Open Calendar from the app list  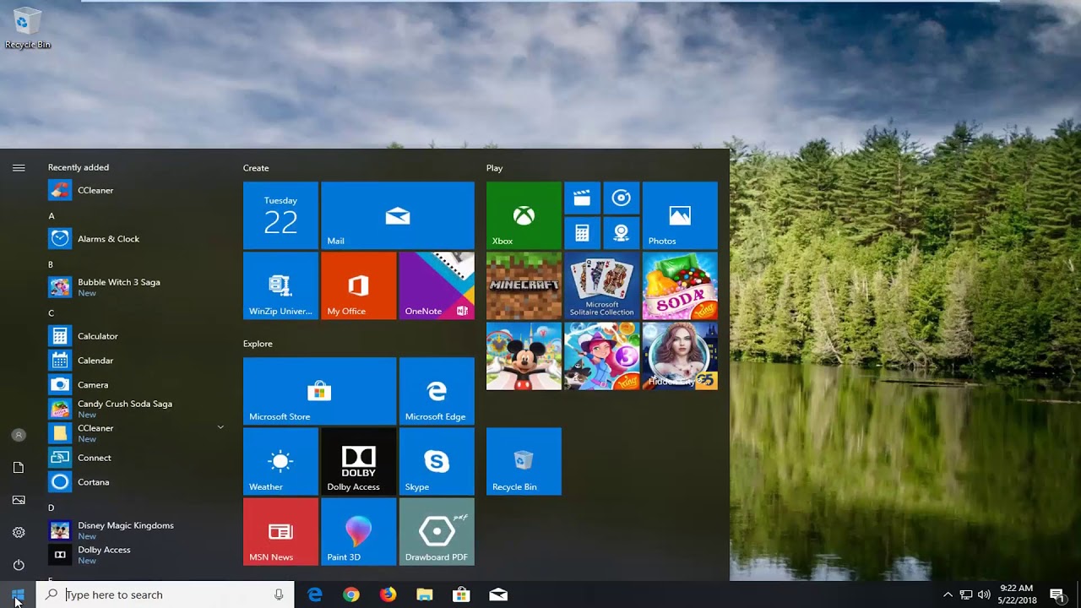(x=139, y=361)
